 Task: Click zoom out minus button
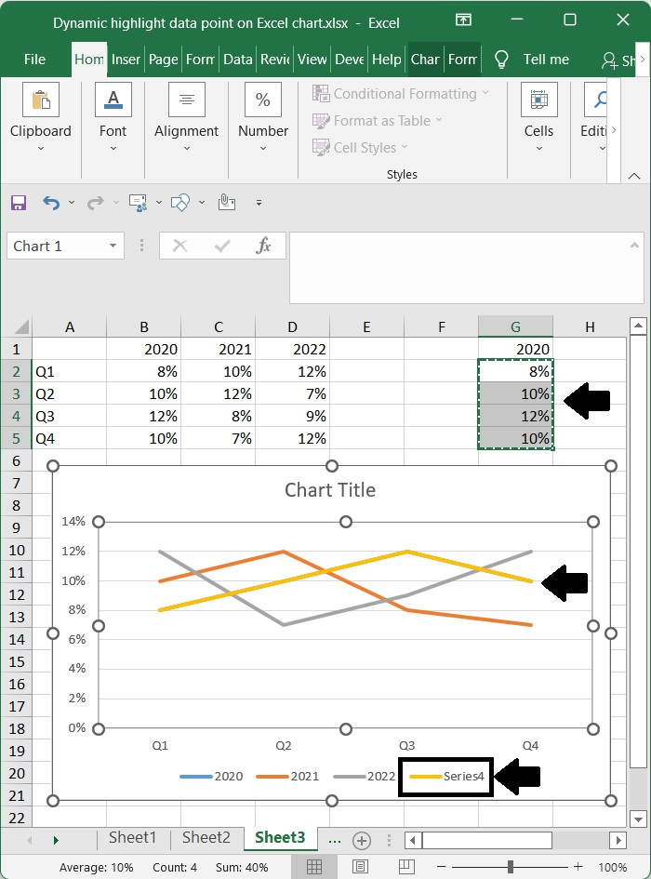pyautogui.click(x=442, y=867)
